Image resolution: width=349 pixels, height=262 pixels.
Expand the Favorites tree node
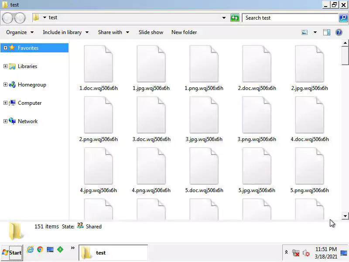[x=5, y=48]
